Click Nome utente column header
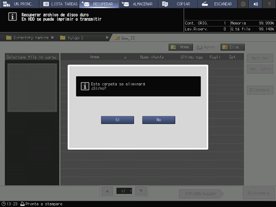This screenshot has height=207, width=276. pyautogui.click(x=152, y=57)
